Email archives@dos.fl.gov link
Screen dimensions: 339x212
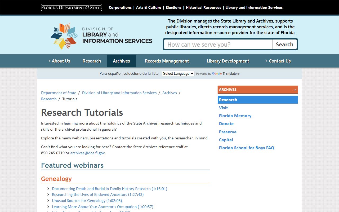coord(87,153)
